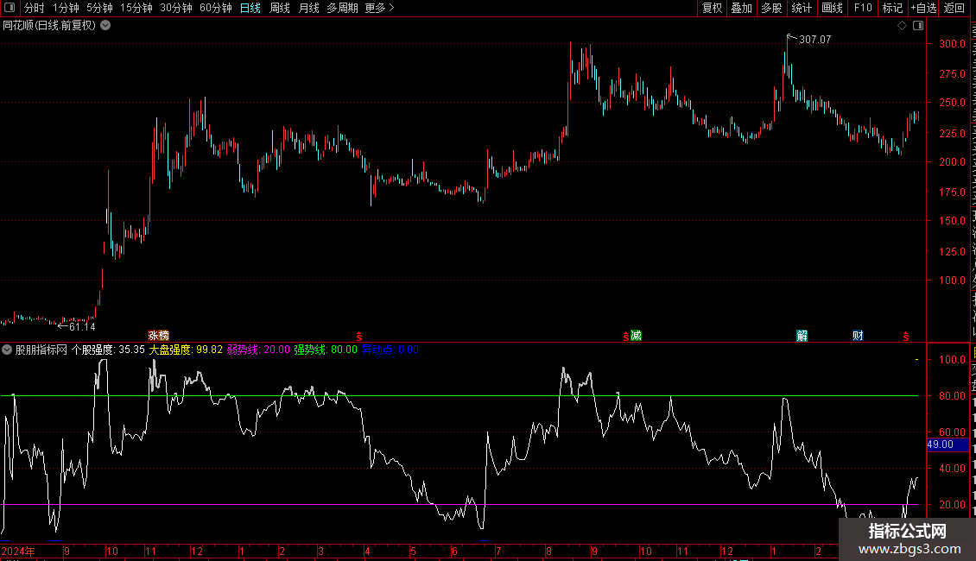
Task: Toggle the right side panel icon
Action: pos(918,26)
